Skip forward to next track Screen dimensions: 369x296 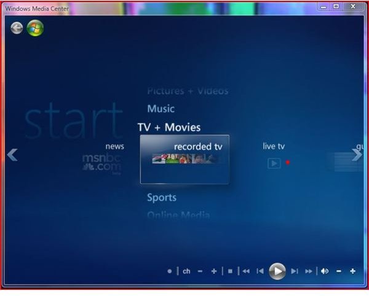[x=295, y=271]
